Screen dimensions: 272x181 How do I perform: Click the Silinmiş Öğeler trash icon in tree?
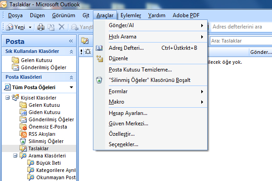pos(23,141)
